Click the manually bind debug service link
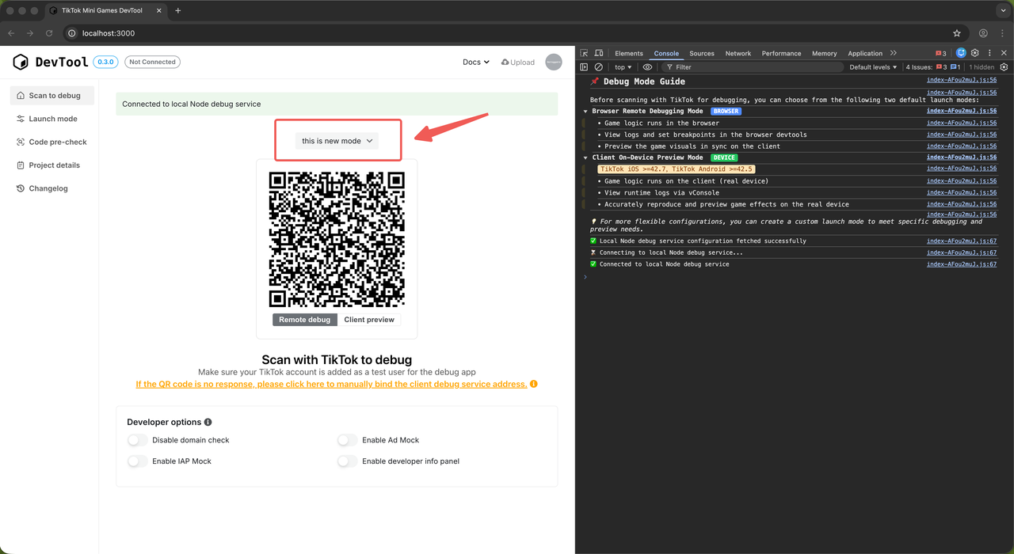The width and height of the screenshot is (1014, 554). point(331,385)
